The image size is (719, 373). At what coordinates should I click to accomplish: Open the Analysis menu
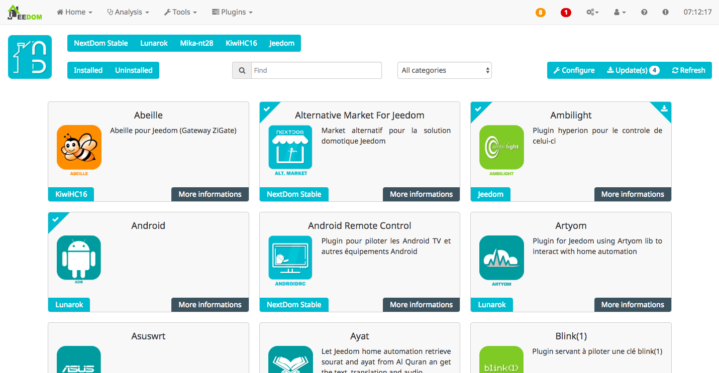coord(128,13)
